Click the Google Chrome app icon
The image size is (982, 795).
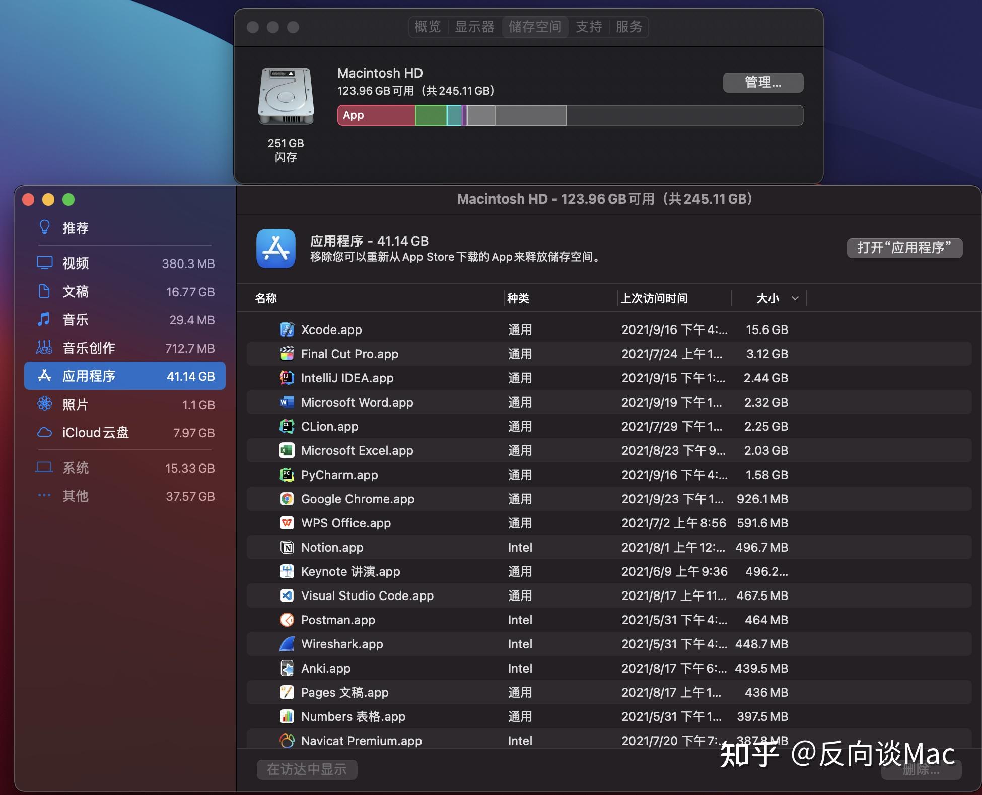click(287, 499)
